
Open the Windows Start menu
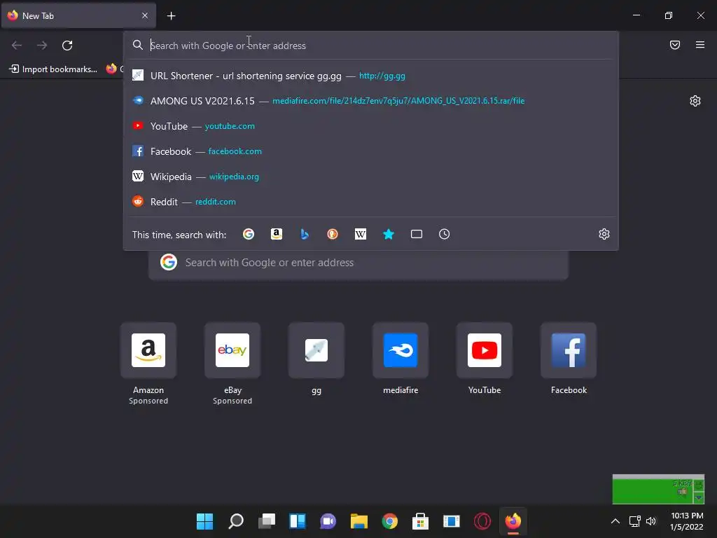[205, 521]
